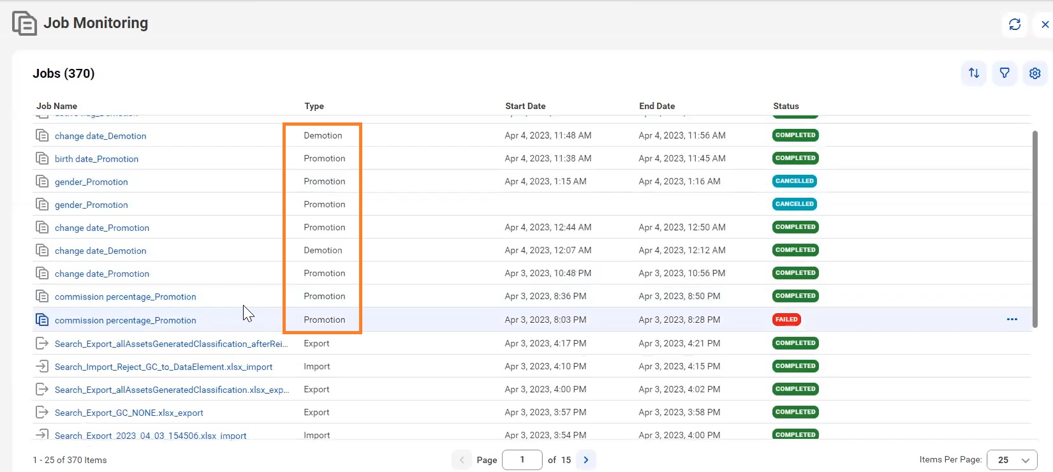Click start date Apr 3, 2023, 4:17 PM
The height and width of the screenshot is (472, 1053).
tap(545, 343)
